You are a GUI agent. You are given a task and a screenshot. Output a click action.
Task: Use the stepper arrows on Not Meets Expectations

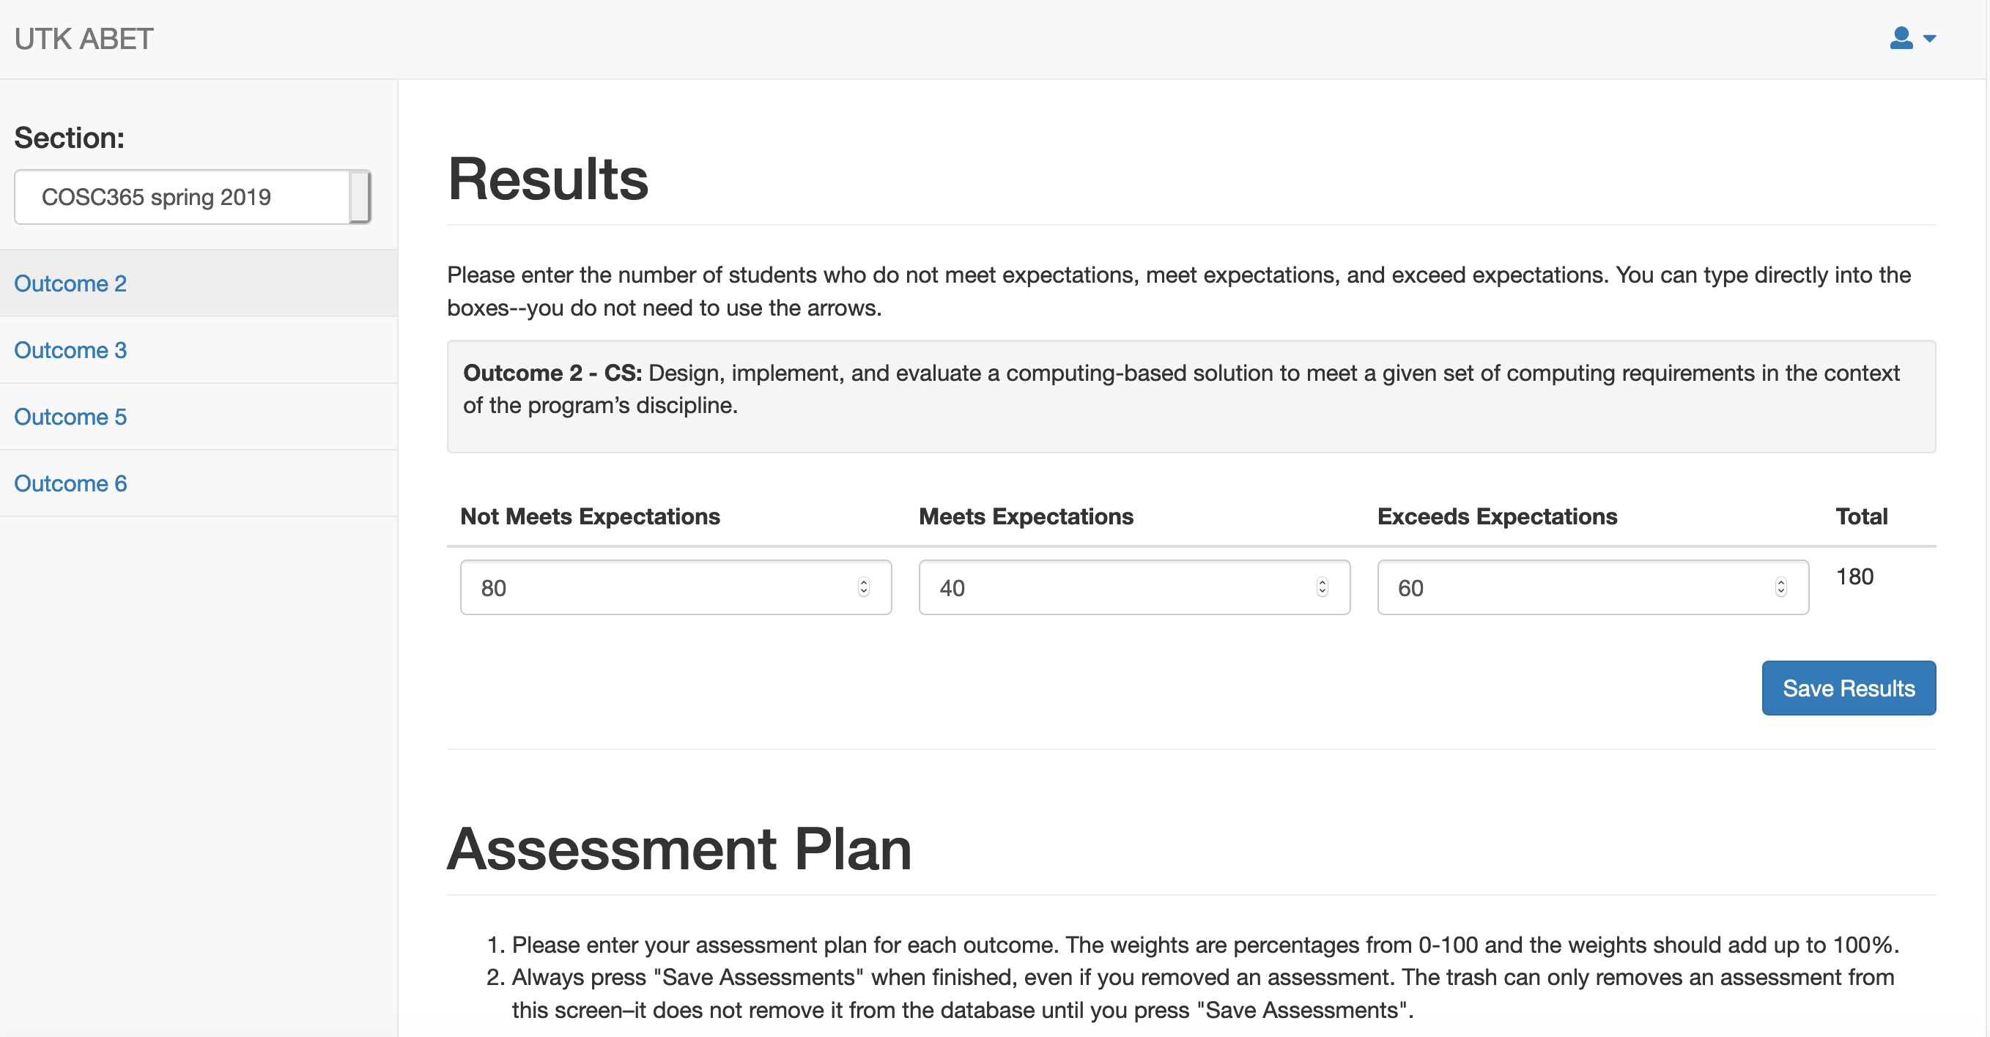pyautogui.click(x=864, y=587)
